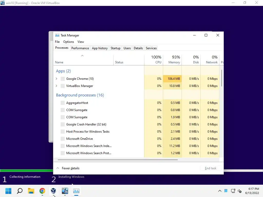263x197 pixels.
Task: Sort by the Disk column header
Action: point(191,60)
